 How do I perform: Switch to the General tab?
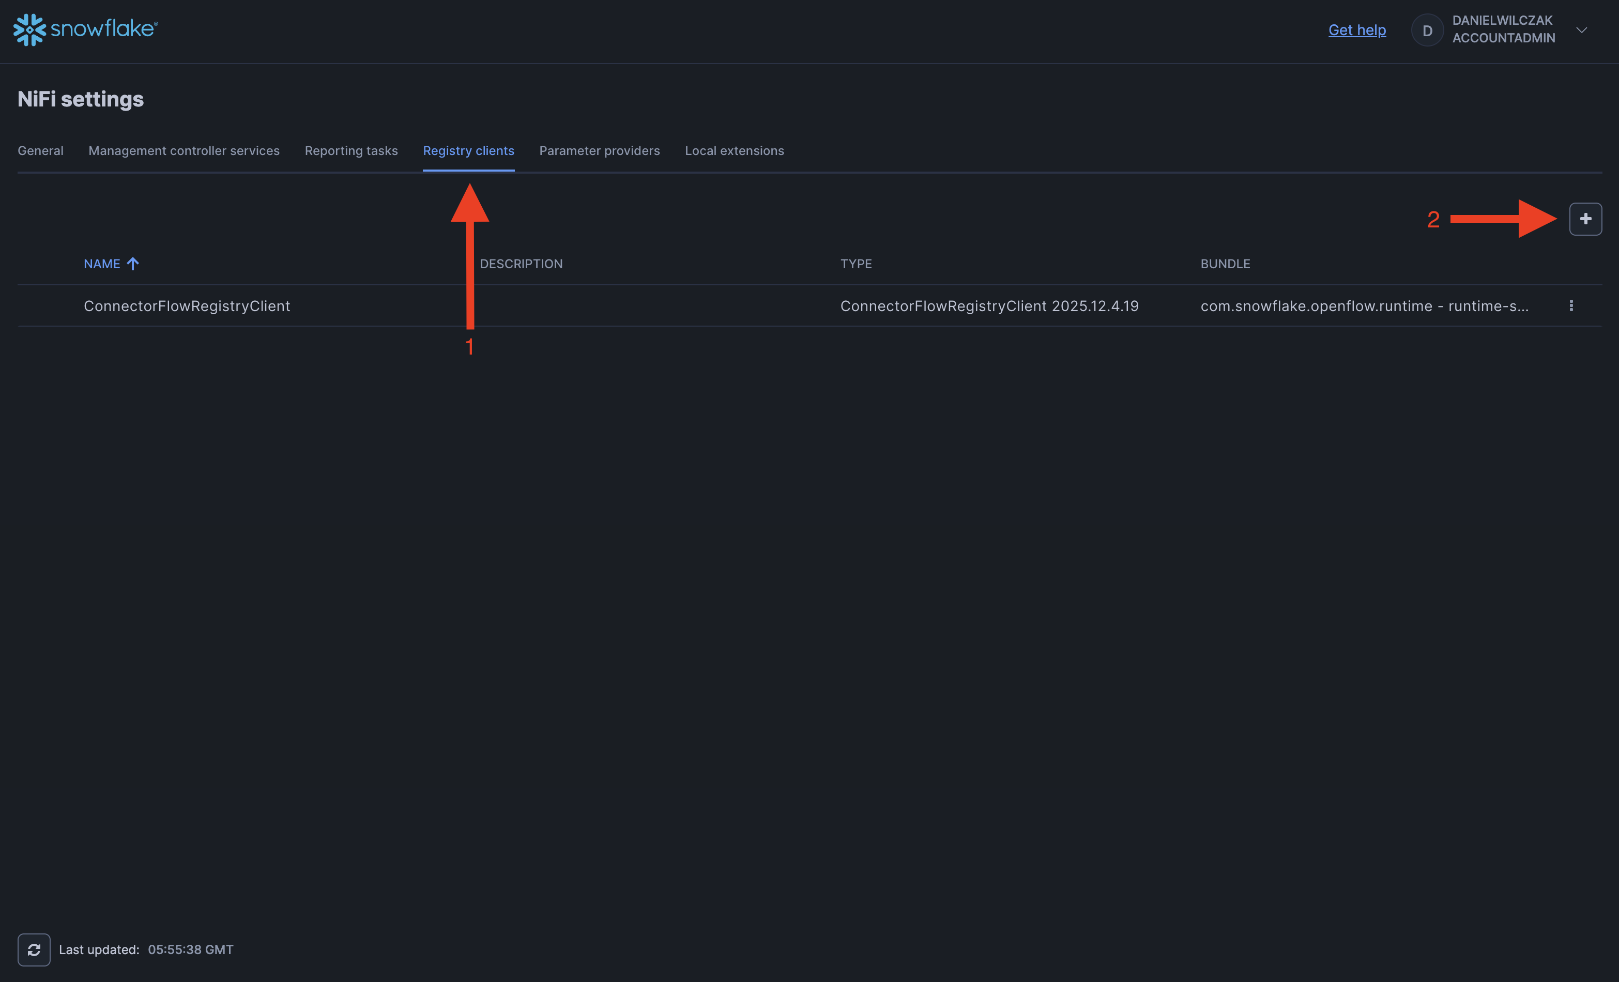(41, 150)
